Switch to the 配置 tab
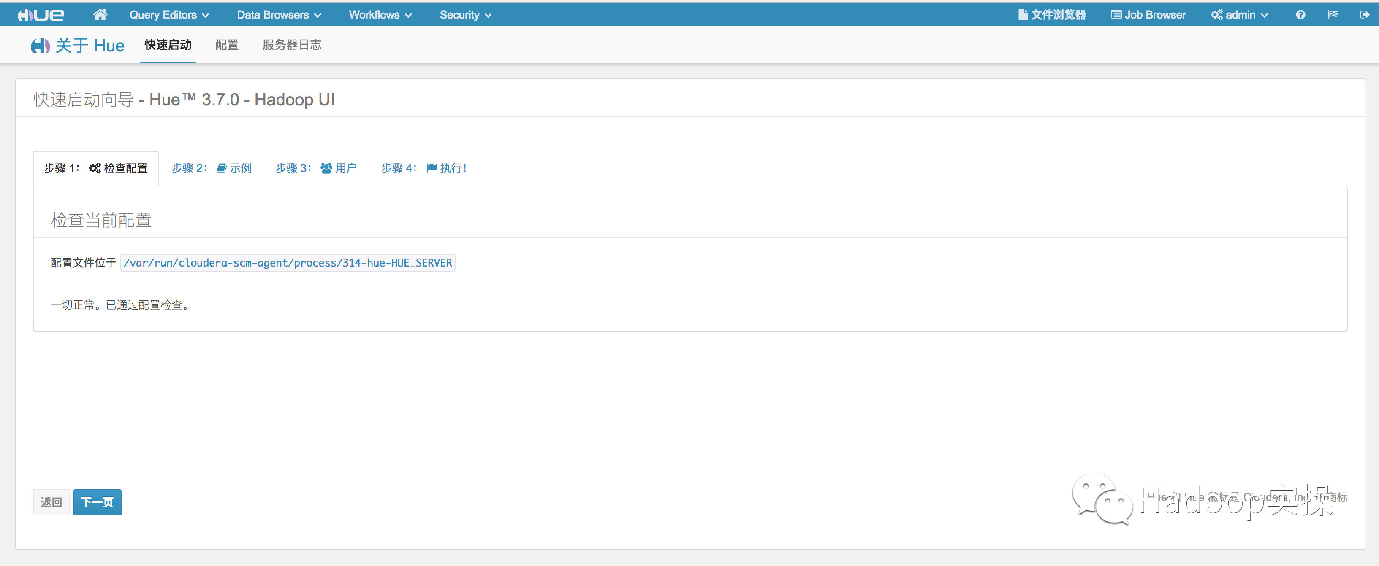The image size is (1379, 566). click(x=227, y=45)
